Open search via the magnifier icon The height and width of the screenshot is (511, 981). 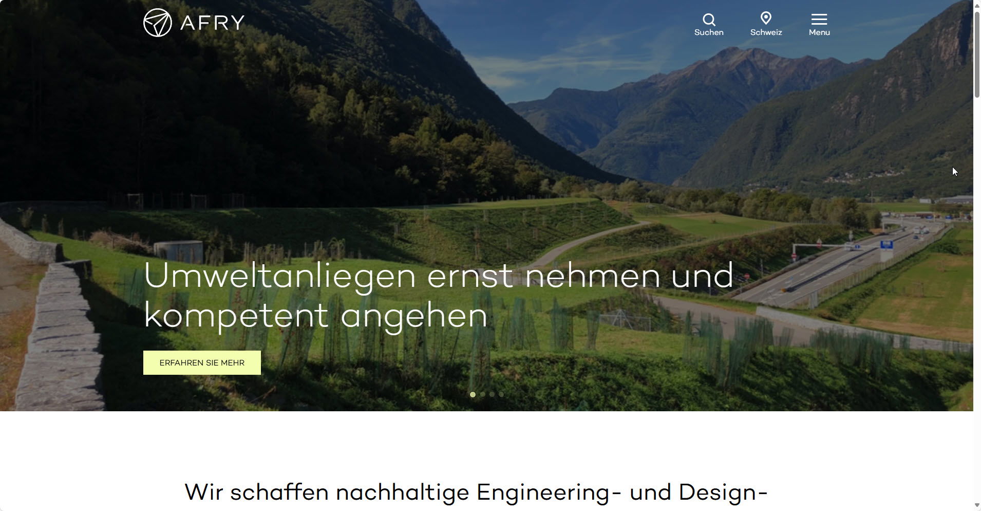tap(709, 20)
